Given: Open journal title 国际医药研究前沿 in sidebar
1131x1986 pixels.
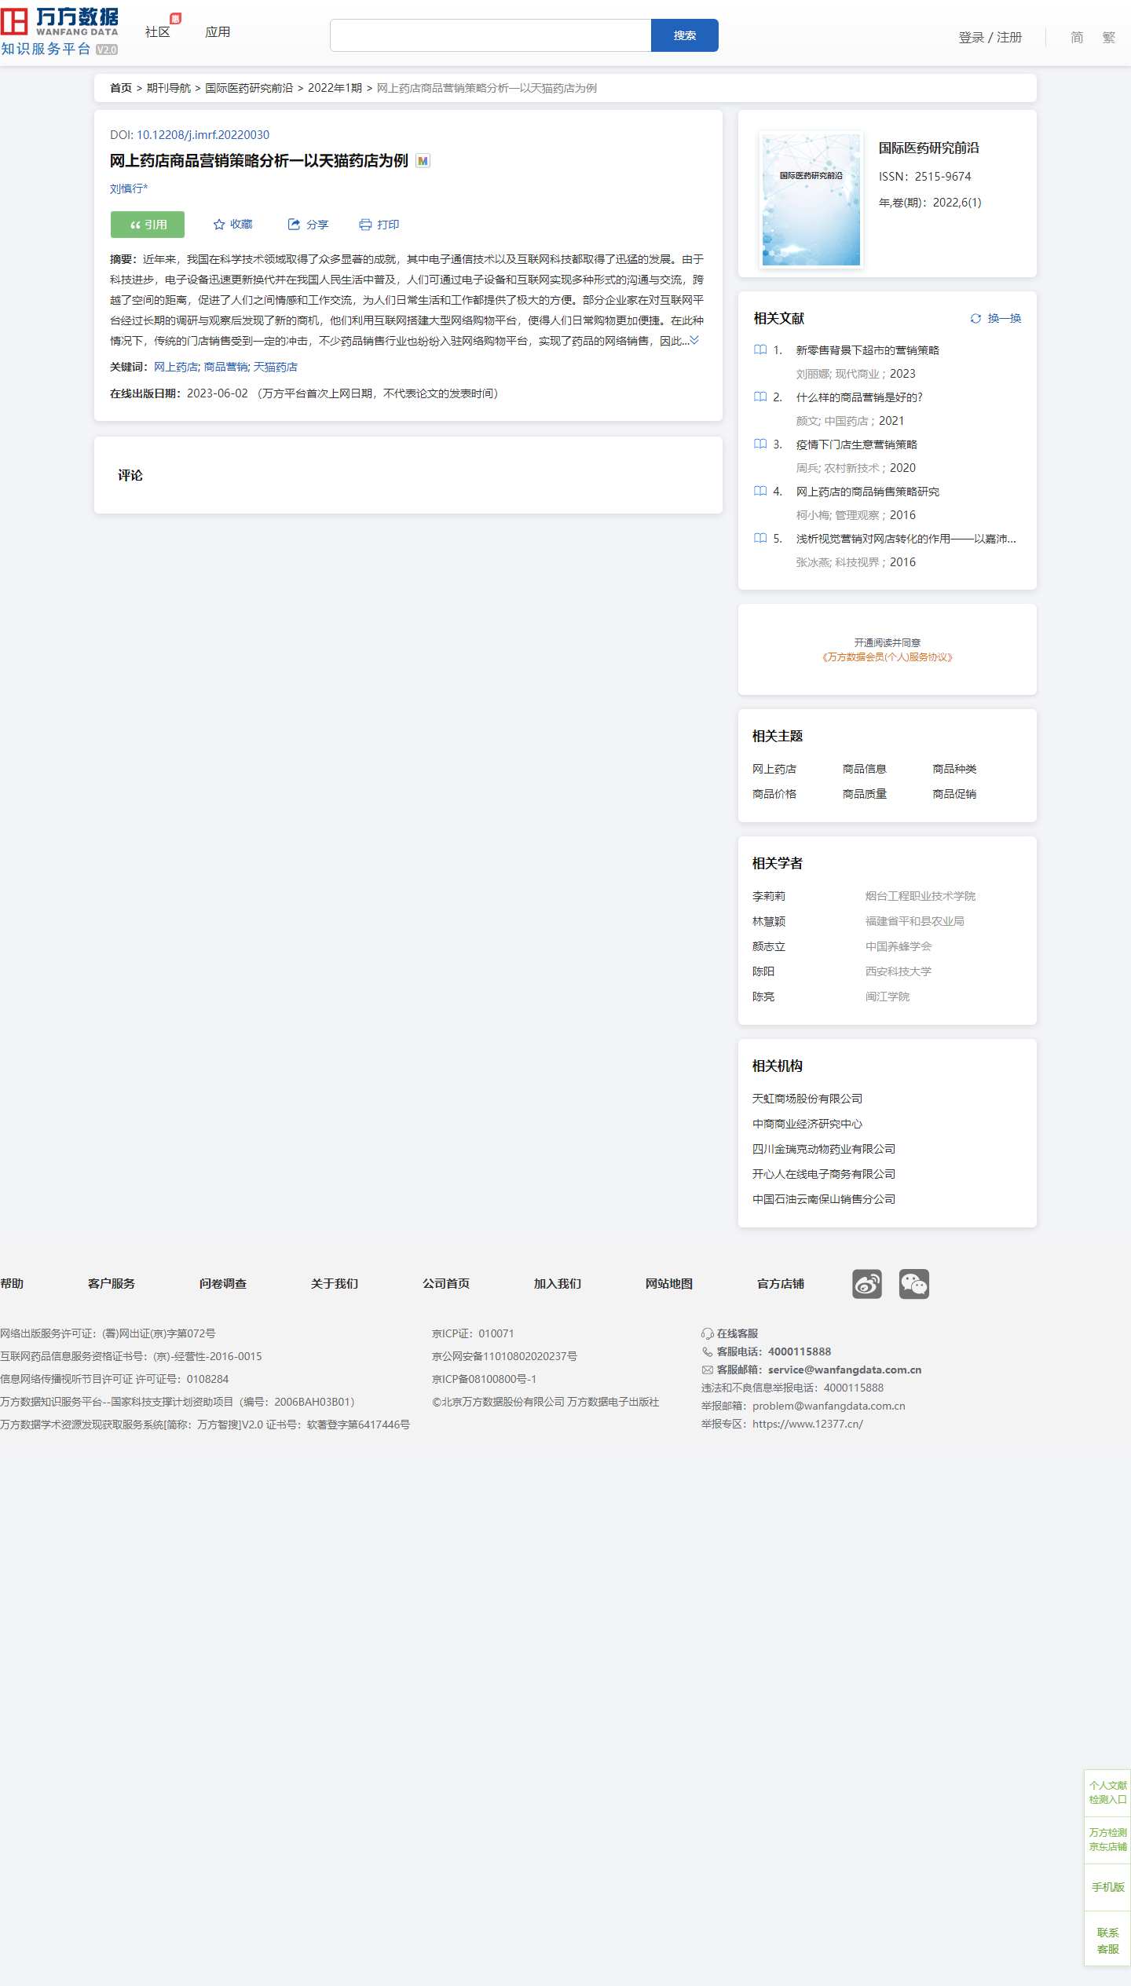Looking at the screenshot, I should (x=929, y=148).
